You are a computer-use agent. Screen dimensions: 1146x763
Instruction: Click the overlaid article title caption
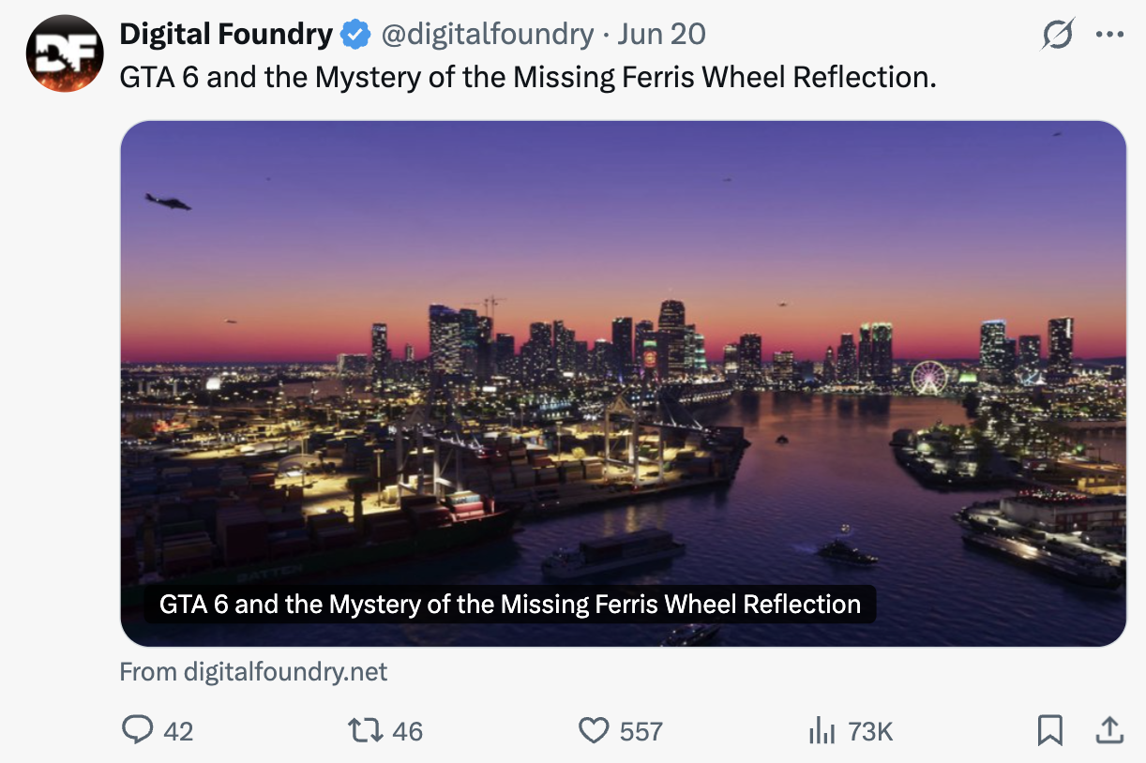[510, 605]
